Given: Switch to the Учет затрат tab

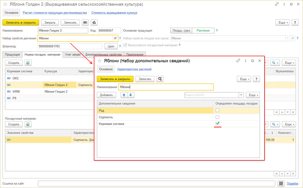Looking at the screenshot, I should pyautogui.click(x=73, y=54).
